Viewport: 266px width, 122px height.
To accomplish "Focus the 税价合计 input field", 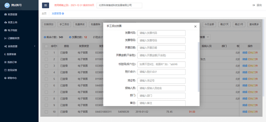I will coord(162,72).
